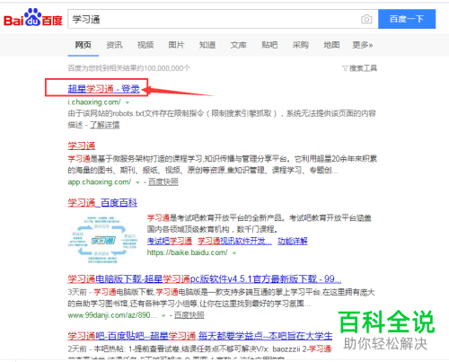The height and width of the screenshot is (362, 449).
Task: Expand dropdown arrow beside app.chaoxing.com/
Action: pos(137,182)
